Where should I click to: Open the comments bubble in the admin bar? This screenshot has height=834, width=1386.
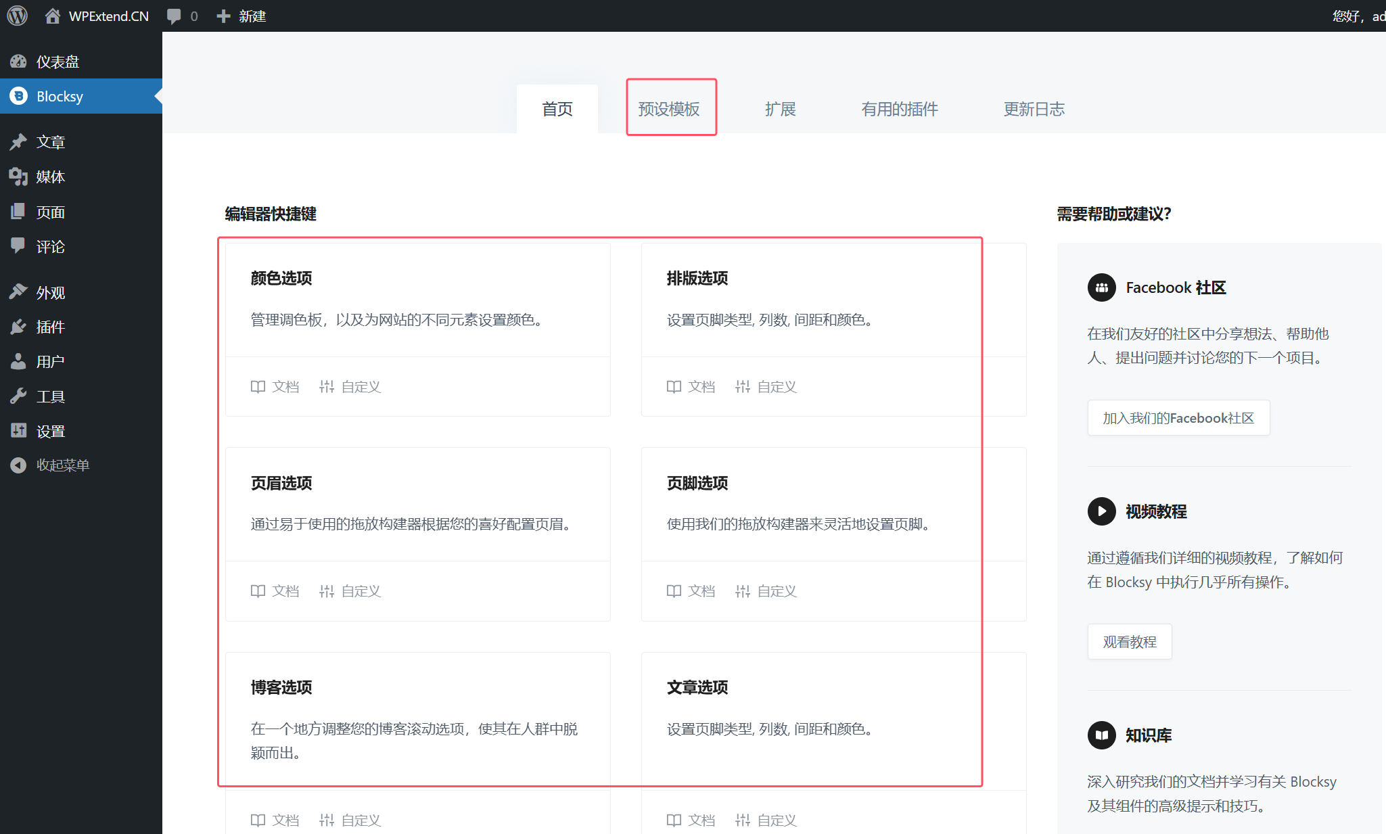pos(182,16)
